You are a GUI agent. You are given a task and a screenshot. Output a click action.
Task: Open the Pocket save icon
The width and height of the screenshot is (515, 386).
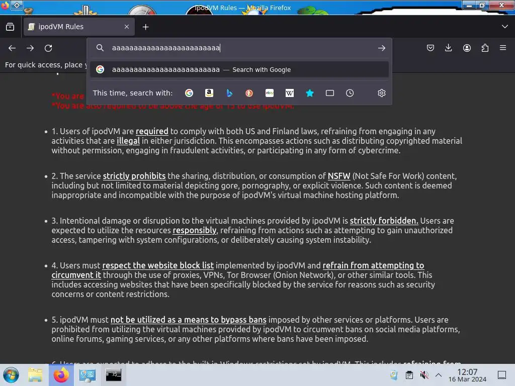point(431,48)
